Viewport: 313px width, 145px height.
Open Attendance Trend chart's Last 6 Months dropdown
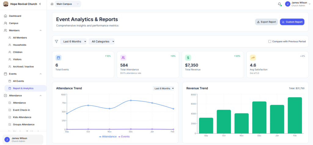point(164,88)
